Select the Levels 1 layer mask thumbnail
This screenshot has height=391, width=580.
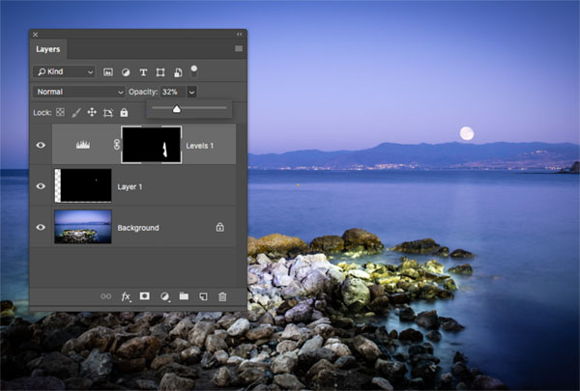point(152,145)
